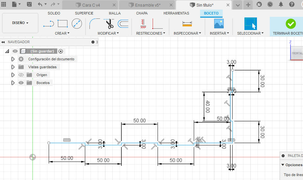The height and width of the screenshot is (180, 303).
Task: Redo the last action
Action: coord(53,4)
